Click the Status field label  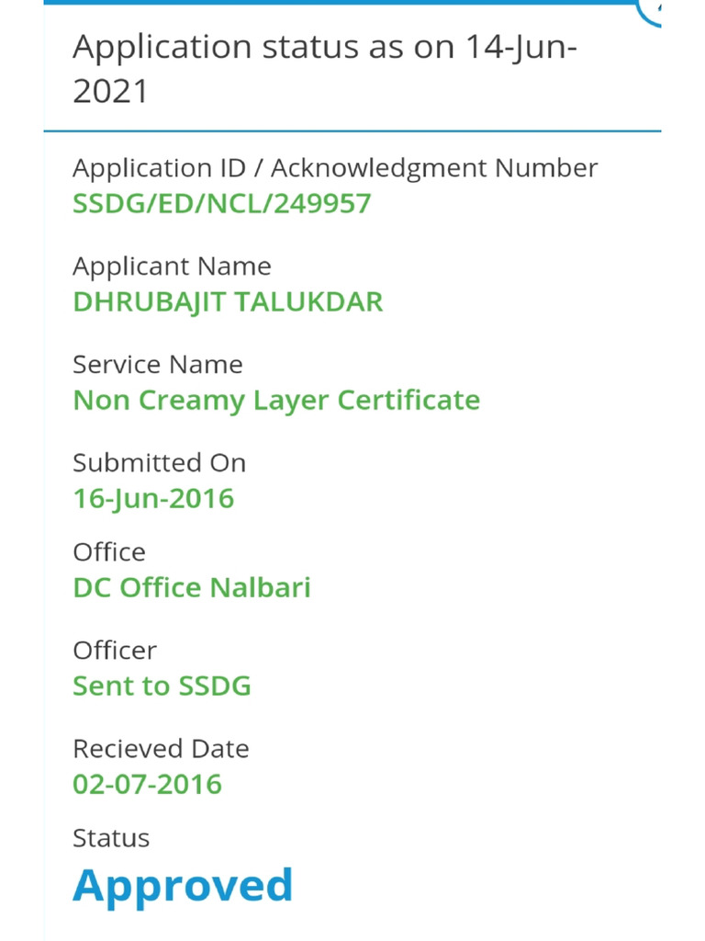click(x=111, y=838)
